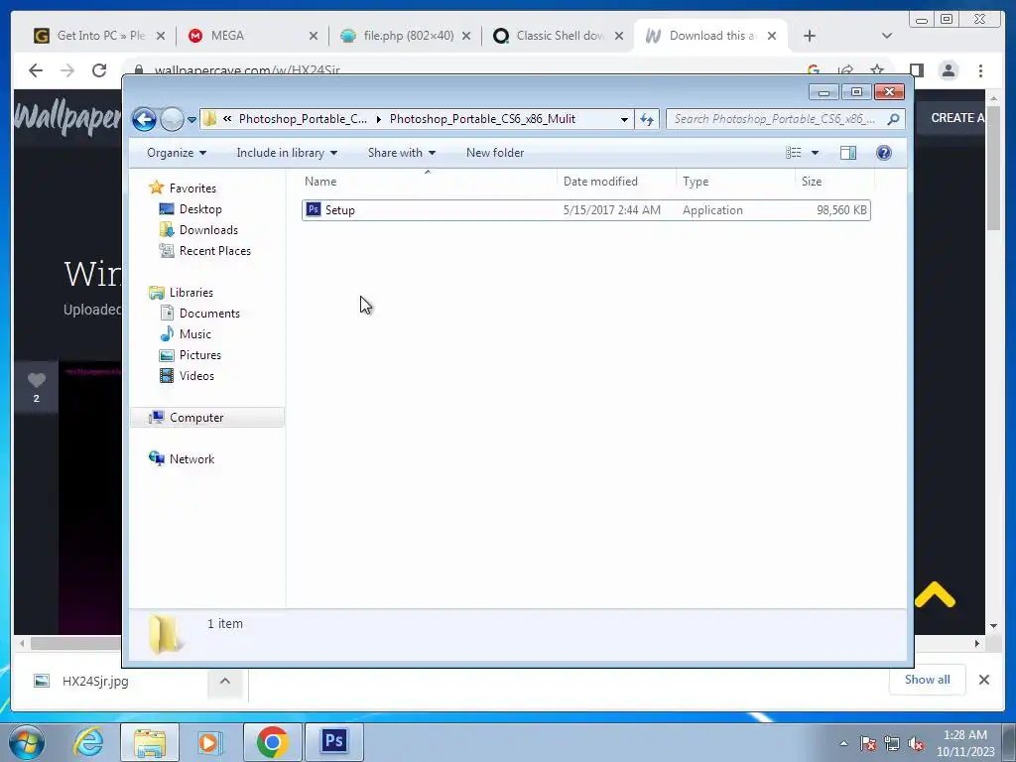Expand HX24Sjr.jpg download options arrow
Screen dimensions: 1016x762
225,681
